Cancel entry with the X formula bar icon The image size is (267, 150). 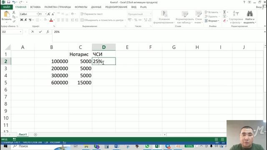[x=33, y=32]
